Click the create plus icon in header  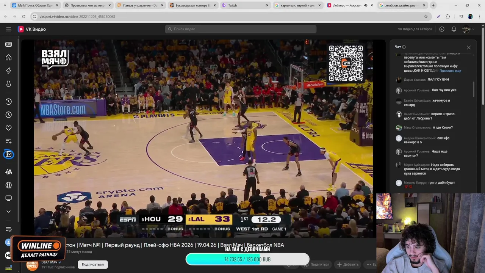441,29
